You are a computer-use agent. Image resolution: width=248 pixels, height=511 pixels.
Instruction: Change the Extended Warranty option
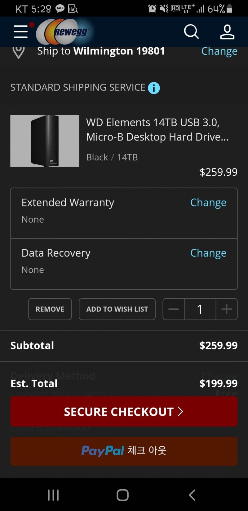click(208, 202)
